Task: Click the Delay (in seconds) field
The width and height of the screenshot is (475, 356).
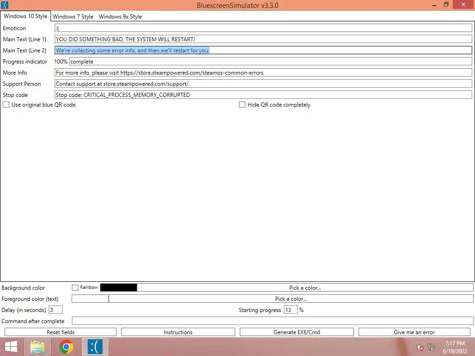Action: [56, 310]
